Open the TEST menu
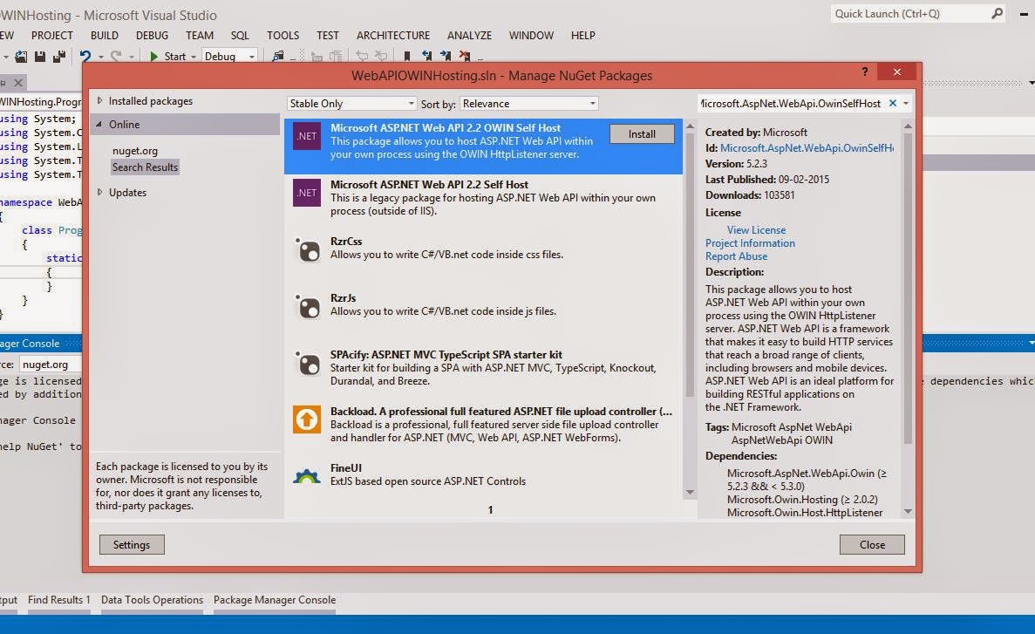Image resolution: width=1035 pixels, height=634 pixels. (x=327, y=36)
